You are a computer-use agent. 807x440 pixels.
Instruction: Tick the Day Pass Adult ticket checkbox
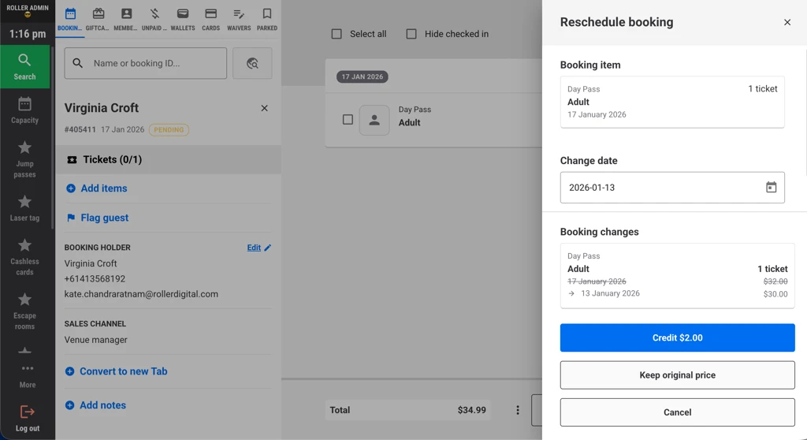click(348, 120)
